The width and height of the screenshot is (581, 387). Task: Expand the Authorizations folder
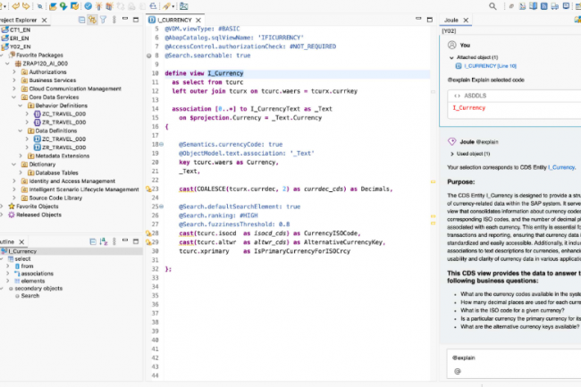click(14, 72)
